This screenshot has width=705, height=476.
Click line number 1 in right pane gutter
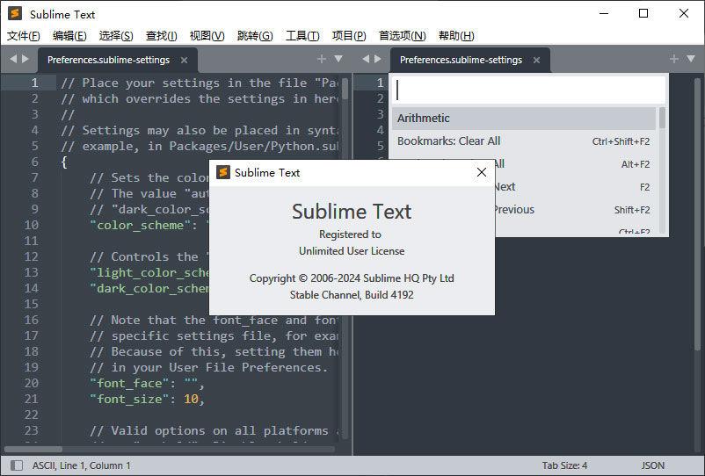click(380, 83)
